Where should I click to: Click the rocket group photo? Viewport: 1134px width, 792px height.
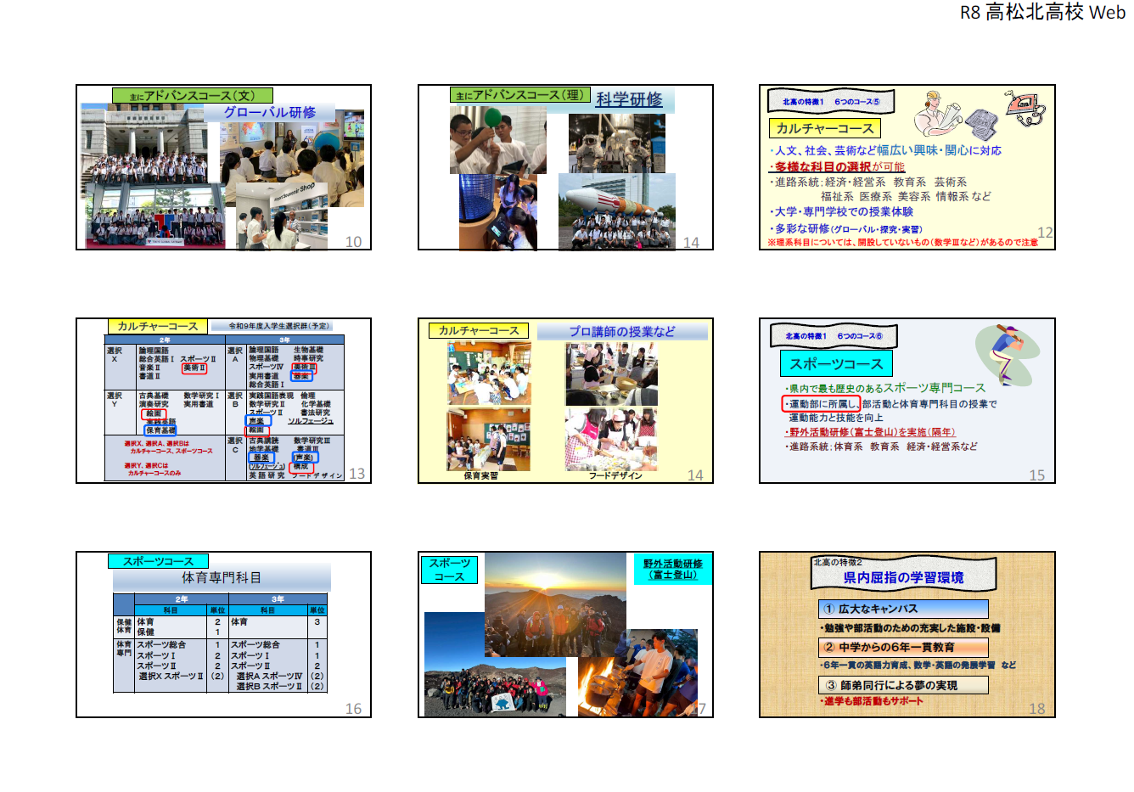(x=617, y=212)
